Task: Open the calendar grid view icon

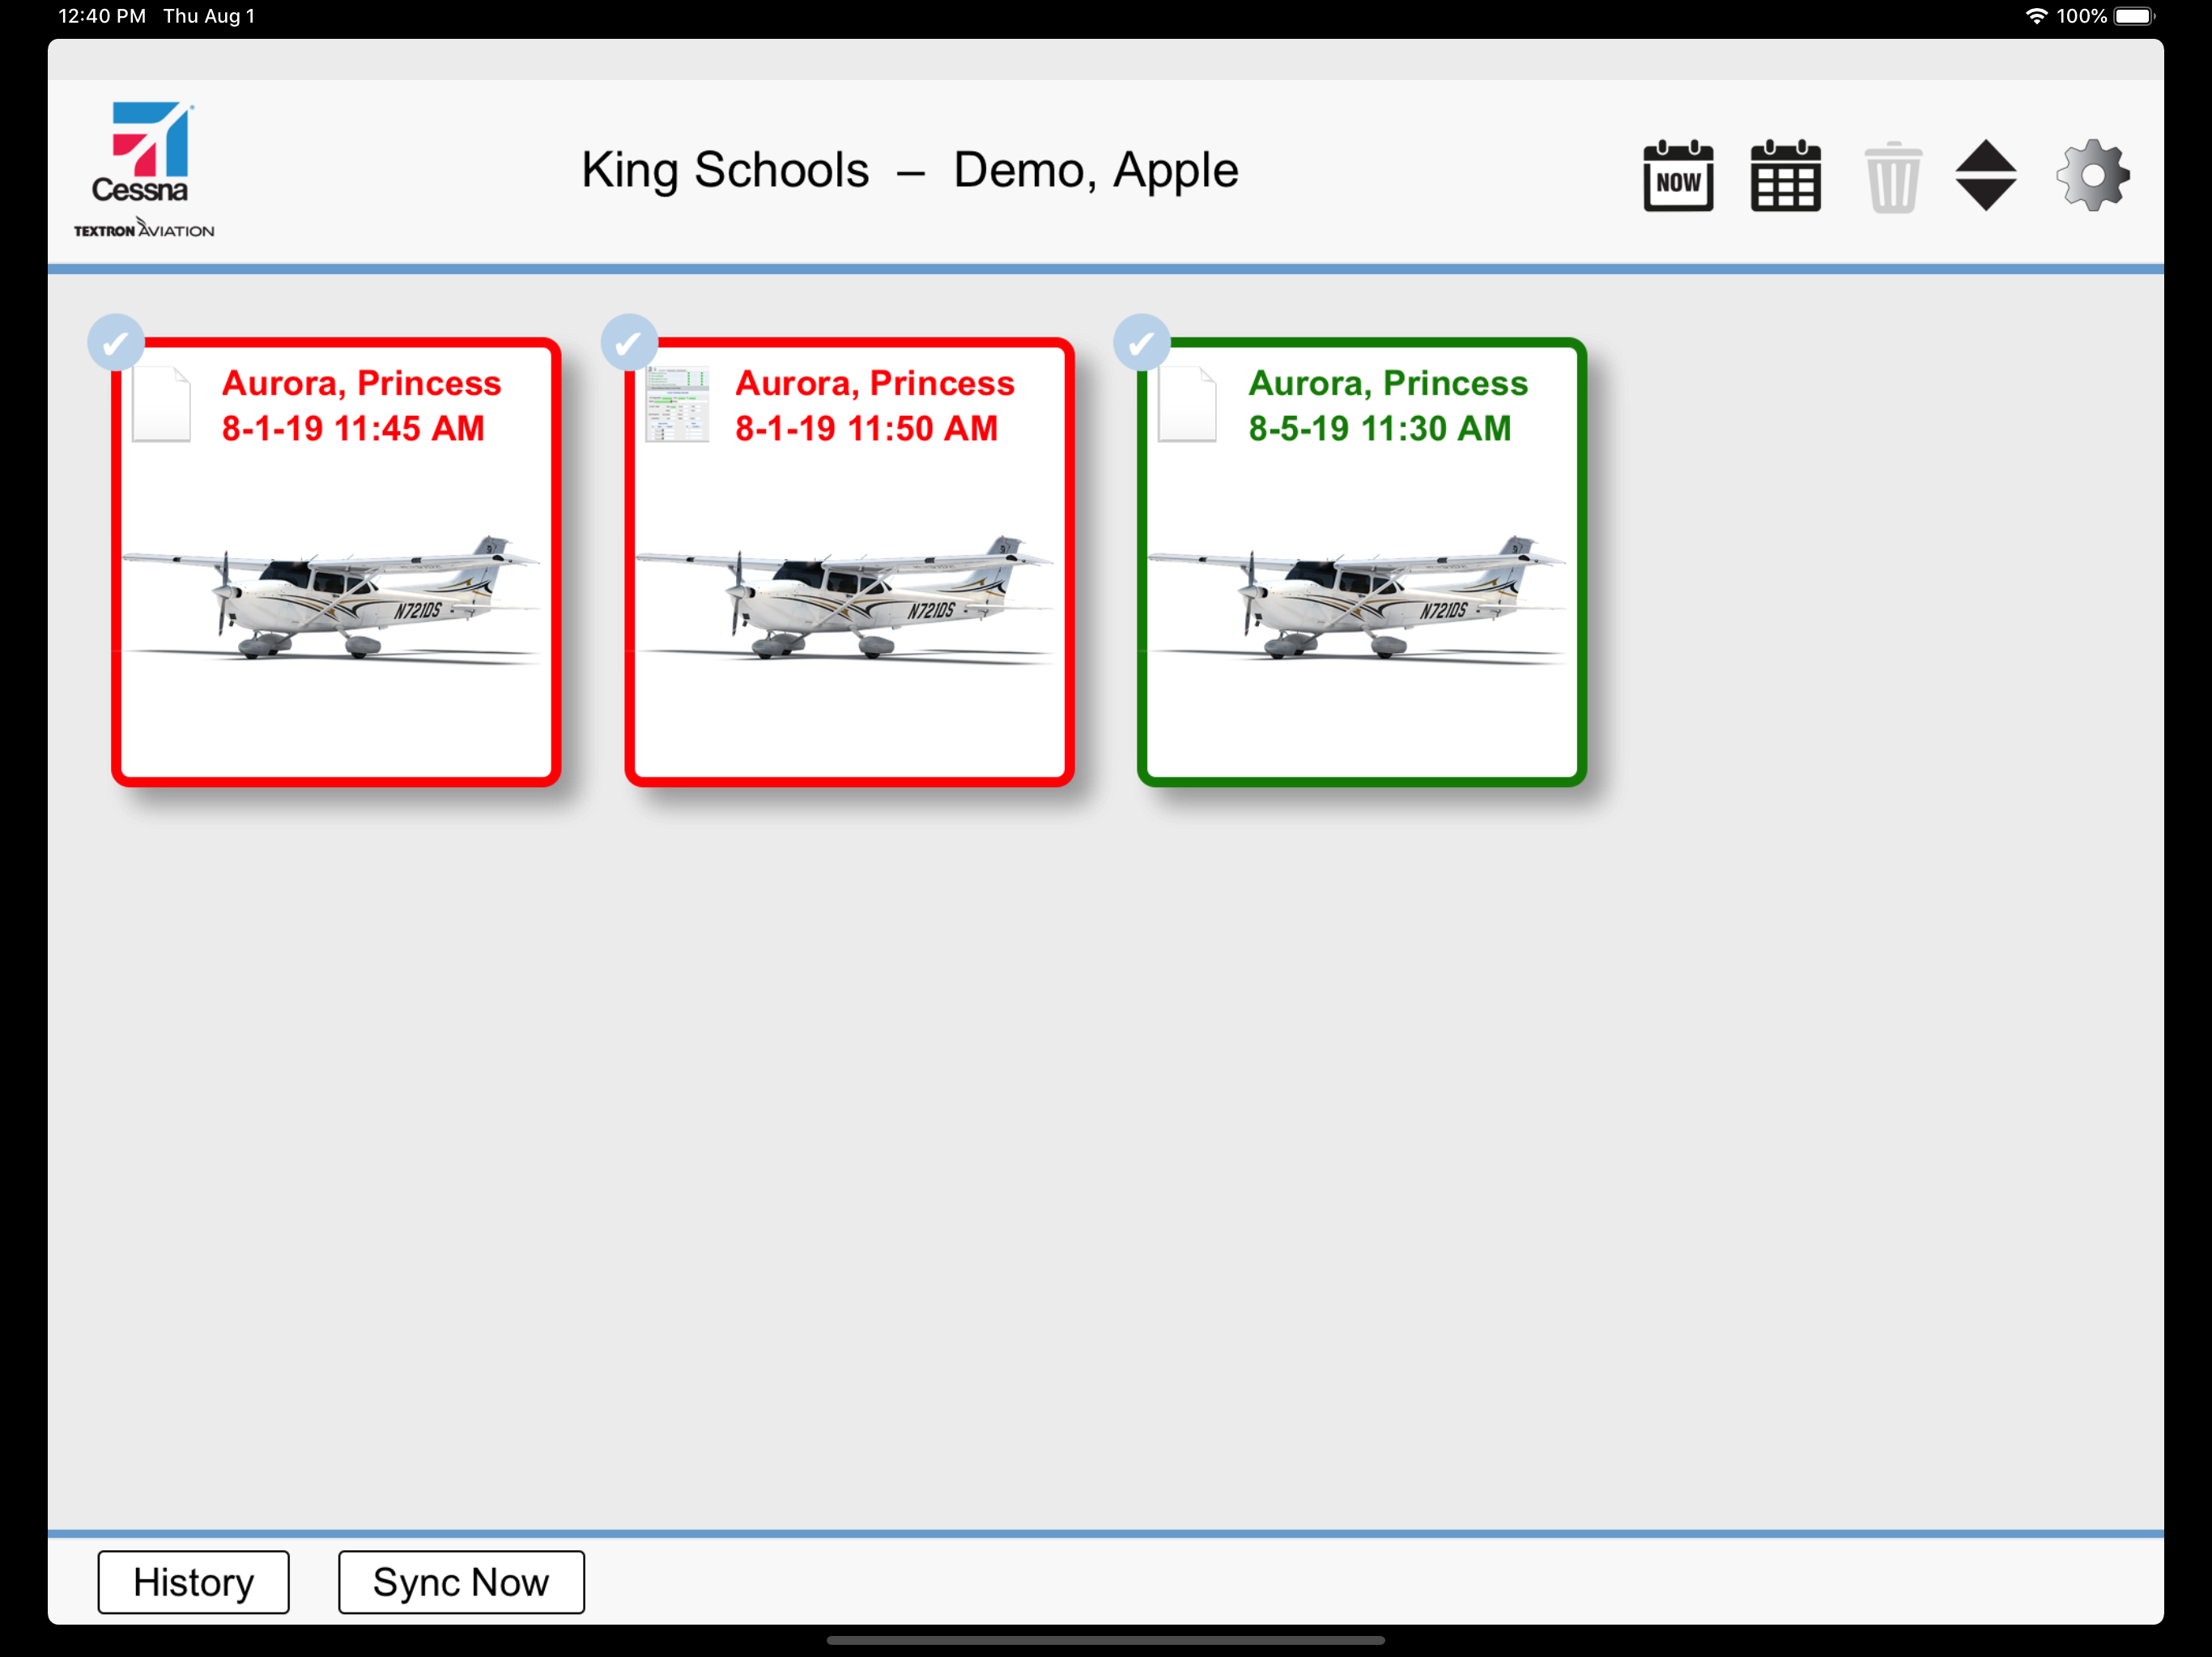Action: (x=1785, y=176)
